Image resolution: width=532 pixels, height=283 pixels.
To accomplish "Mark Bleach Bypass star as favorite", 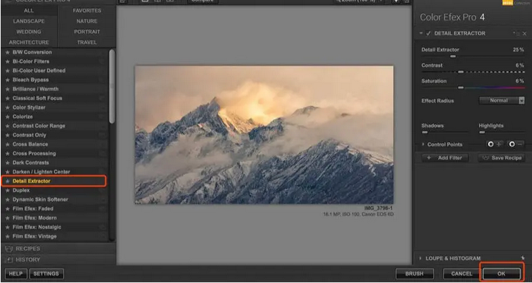I will coord(7,80).
